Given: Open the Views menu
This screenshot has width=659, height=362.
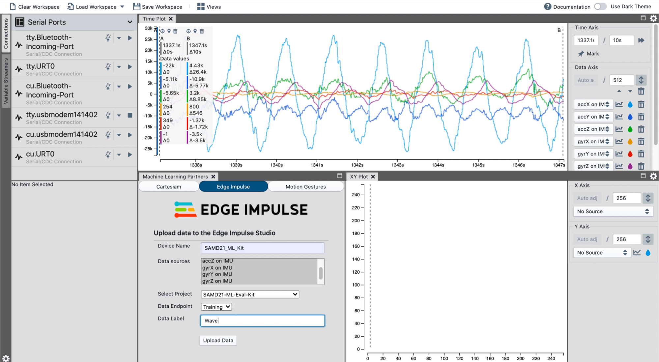Looking at the screenshot, I should point(209,7).
